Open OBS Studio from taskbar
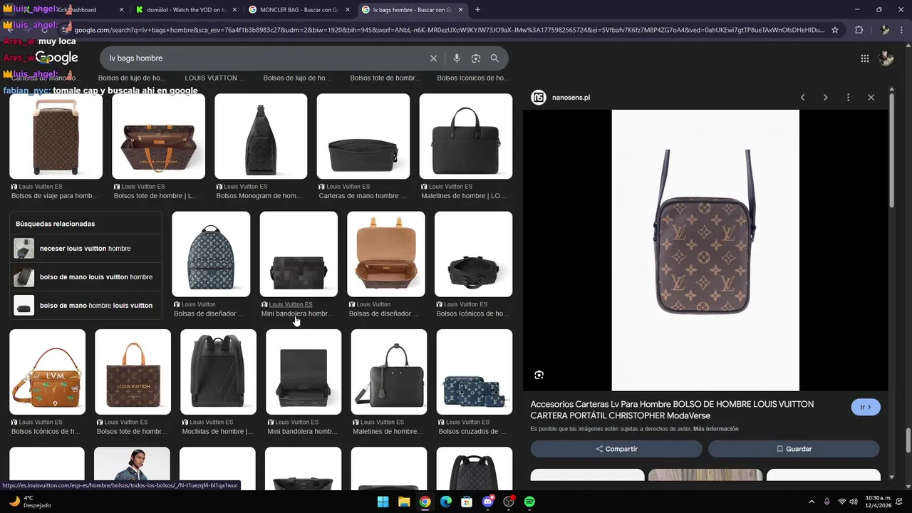This screenshot has height=513, width=912. [x=509, y=502]
